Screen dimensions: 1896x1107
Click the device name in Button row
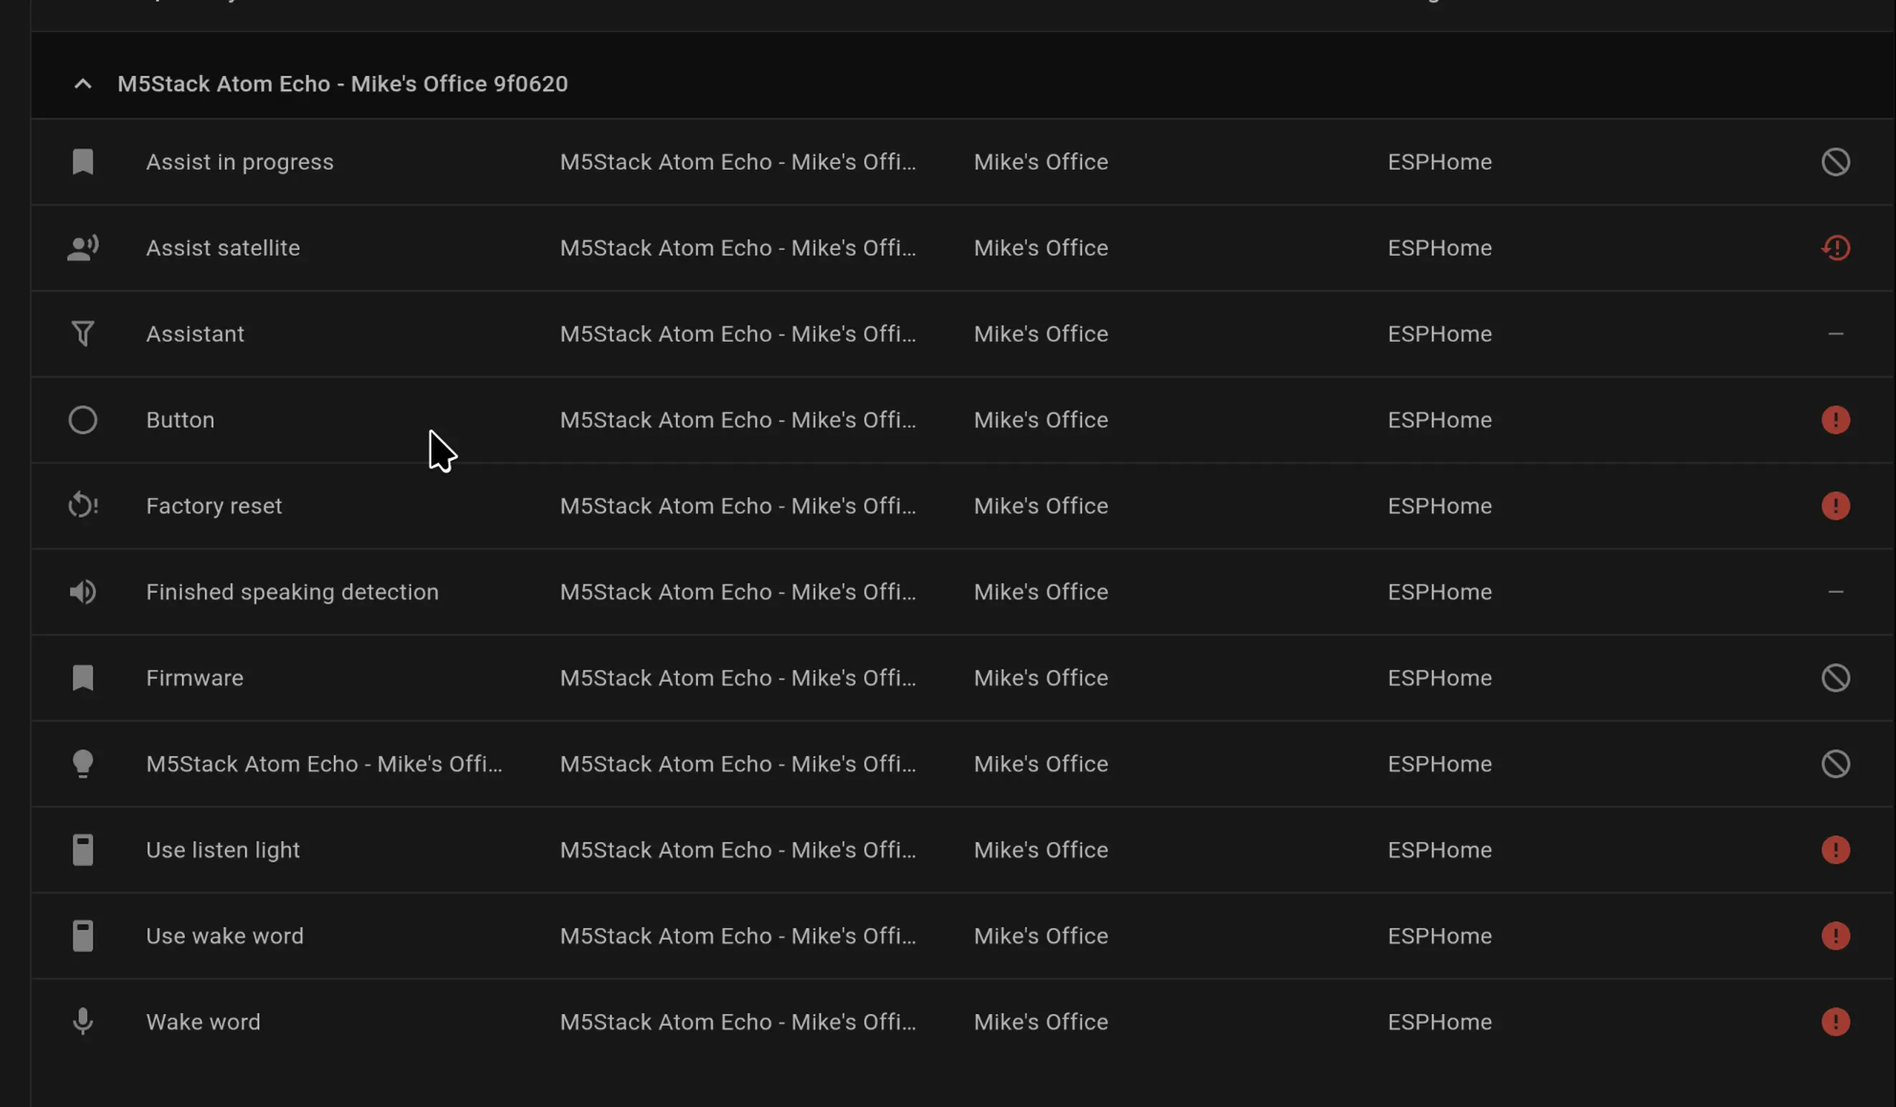point(738,420)
